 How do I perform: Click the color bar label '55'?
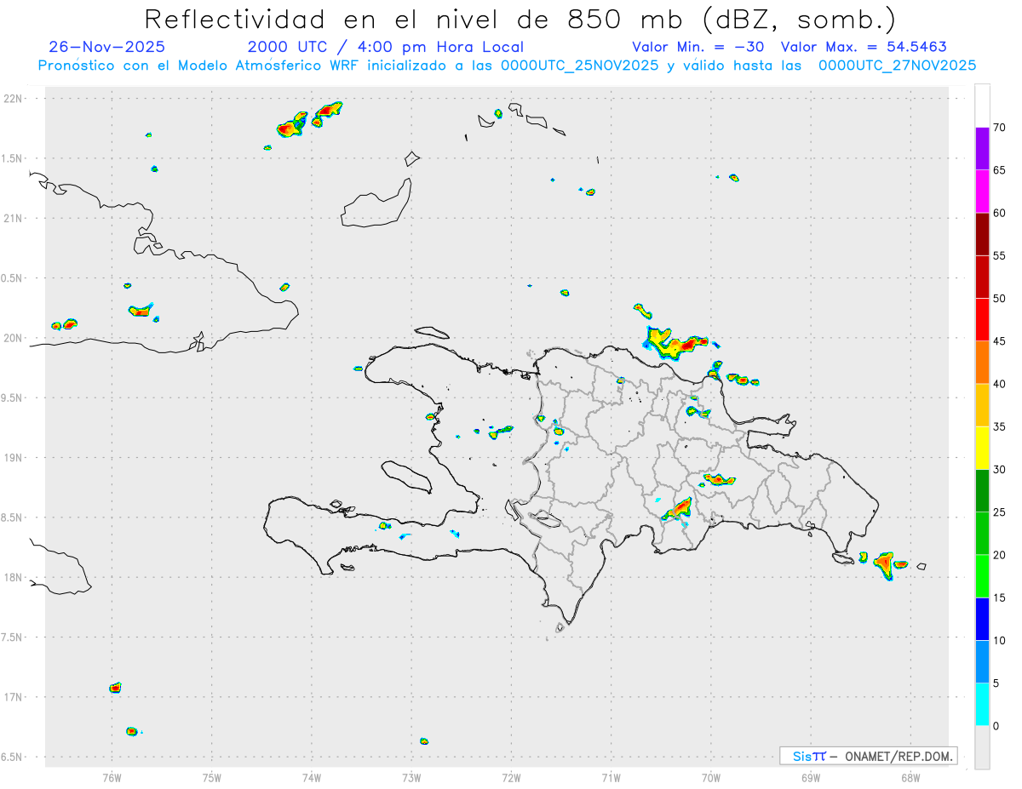[999, 255]
